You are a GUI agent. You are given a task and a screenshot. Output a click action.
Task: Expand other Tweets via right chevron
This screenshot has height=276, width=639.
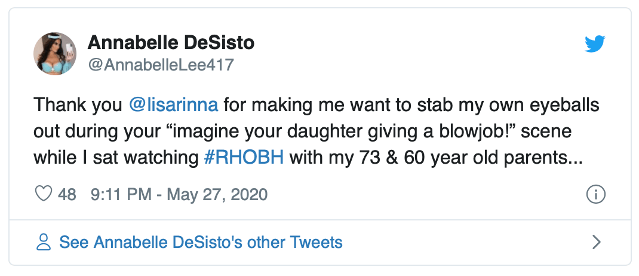pyautogui.click(x=596, y=242)
